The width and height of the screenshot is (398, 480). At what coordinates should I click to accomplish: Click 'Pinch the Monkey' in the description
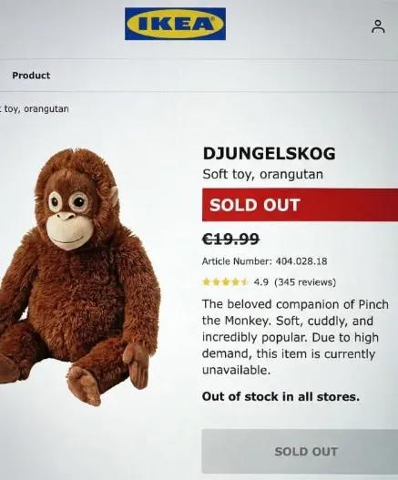coord(372,304)
